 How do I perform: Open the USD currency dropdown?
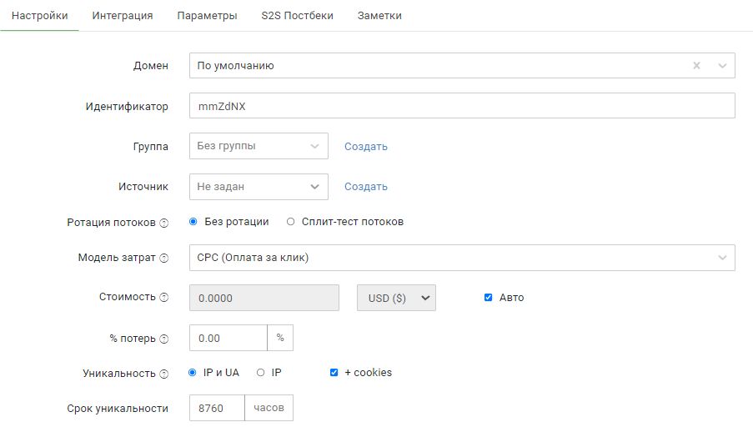pos(396,298)
